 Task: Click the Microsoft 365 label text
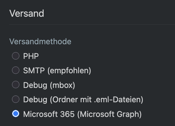49,114
